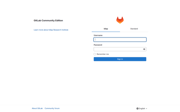Switch to the Idiap login tab
This screenshot has width=180, height=112.
pyautogui.click(x=106, y=29)
